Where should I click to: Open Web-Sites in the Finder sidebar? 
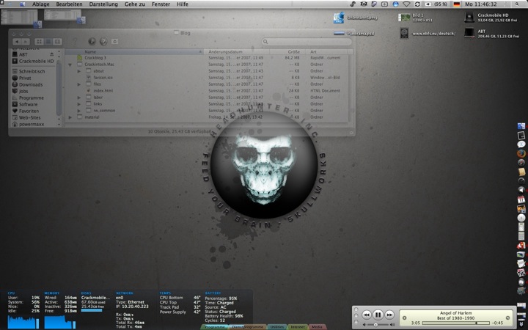pos(26,117)
